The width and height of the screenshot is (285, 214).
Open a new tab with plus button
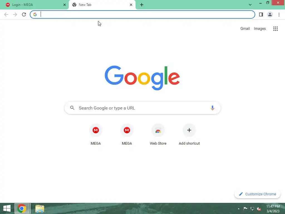(x=142, y=5)
